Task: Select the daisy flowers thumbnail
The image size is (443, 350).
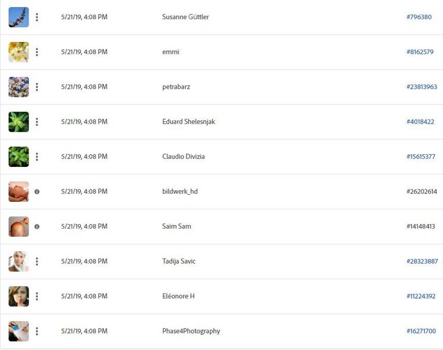Action: tap(19, 52)
